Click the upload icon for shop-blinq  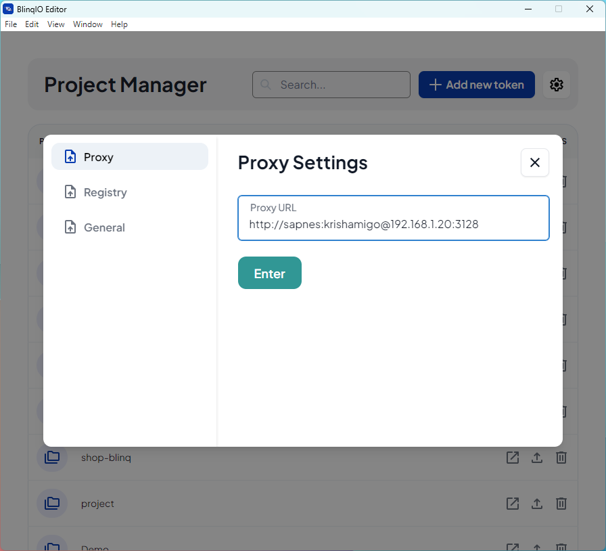[537, 458]
